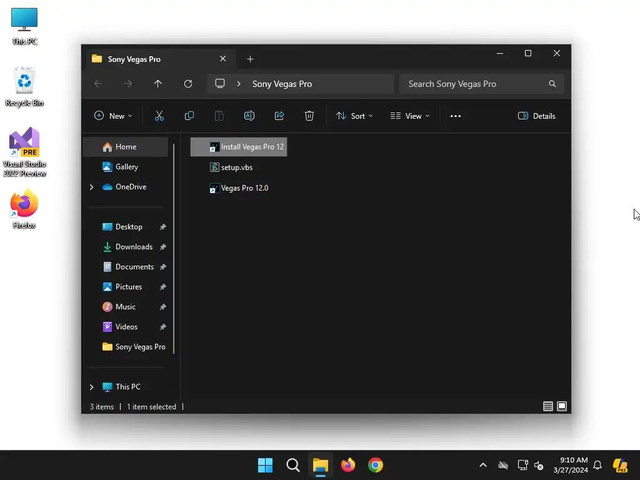The width and height of the screenshot is (640, 480).
Task: Click the OneDrive tray cloud icon
Action: (503, 465)
